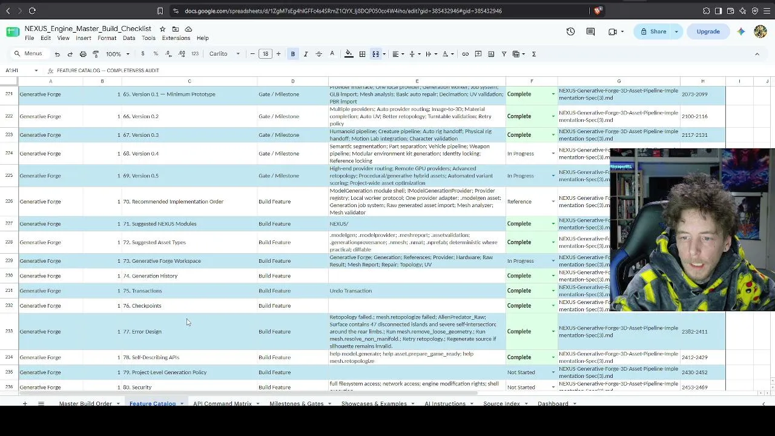Insert a chart from toolbar

[491, 54]
